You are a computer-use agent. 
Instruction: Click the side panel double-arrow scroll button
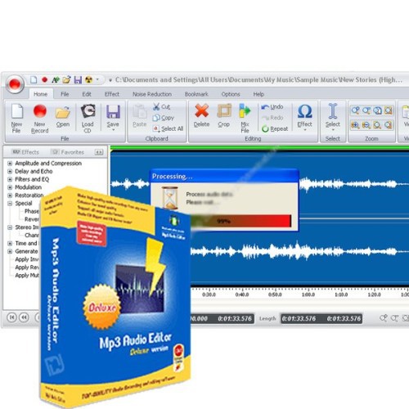click(x=99, y=152)
